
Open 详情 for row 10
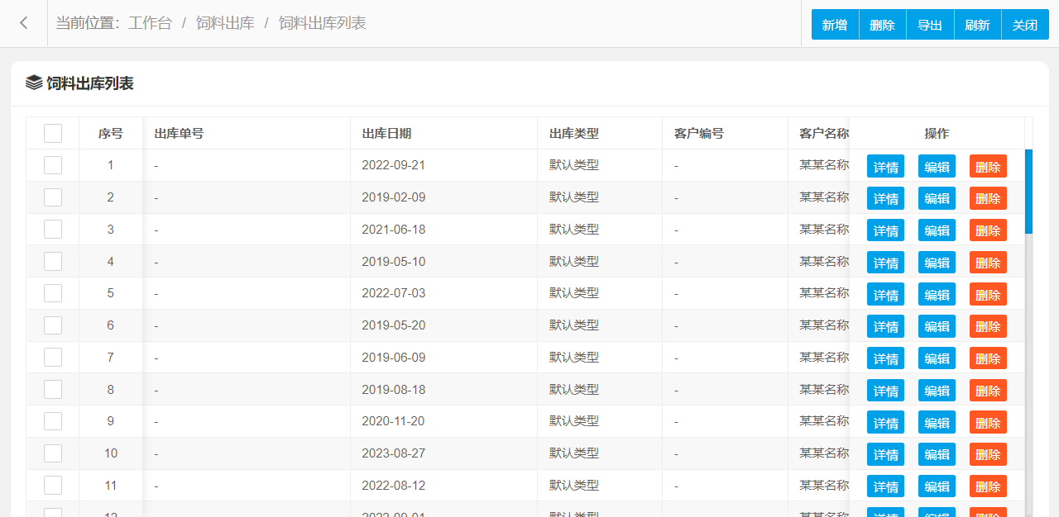click(885, 454)
